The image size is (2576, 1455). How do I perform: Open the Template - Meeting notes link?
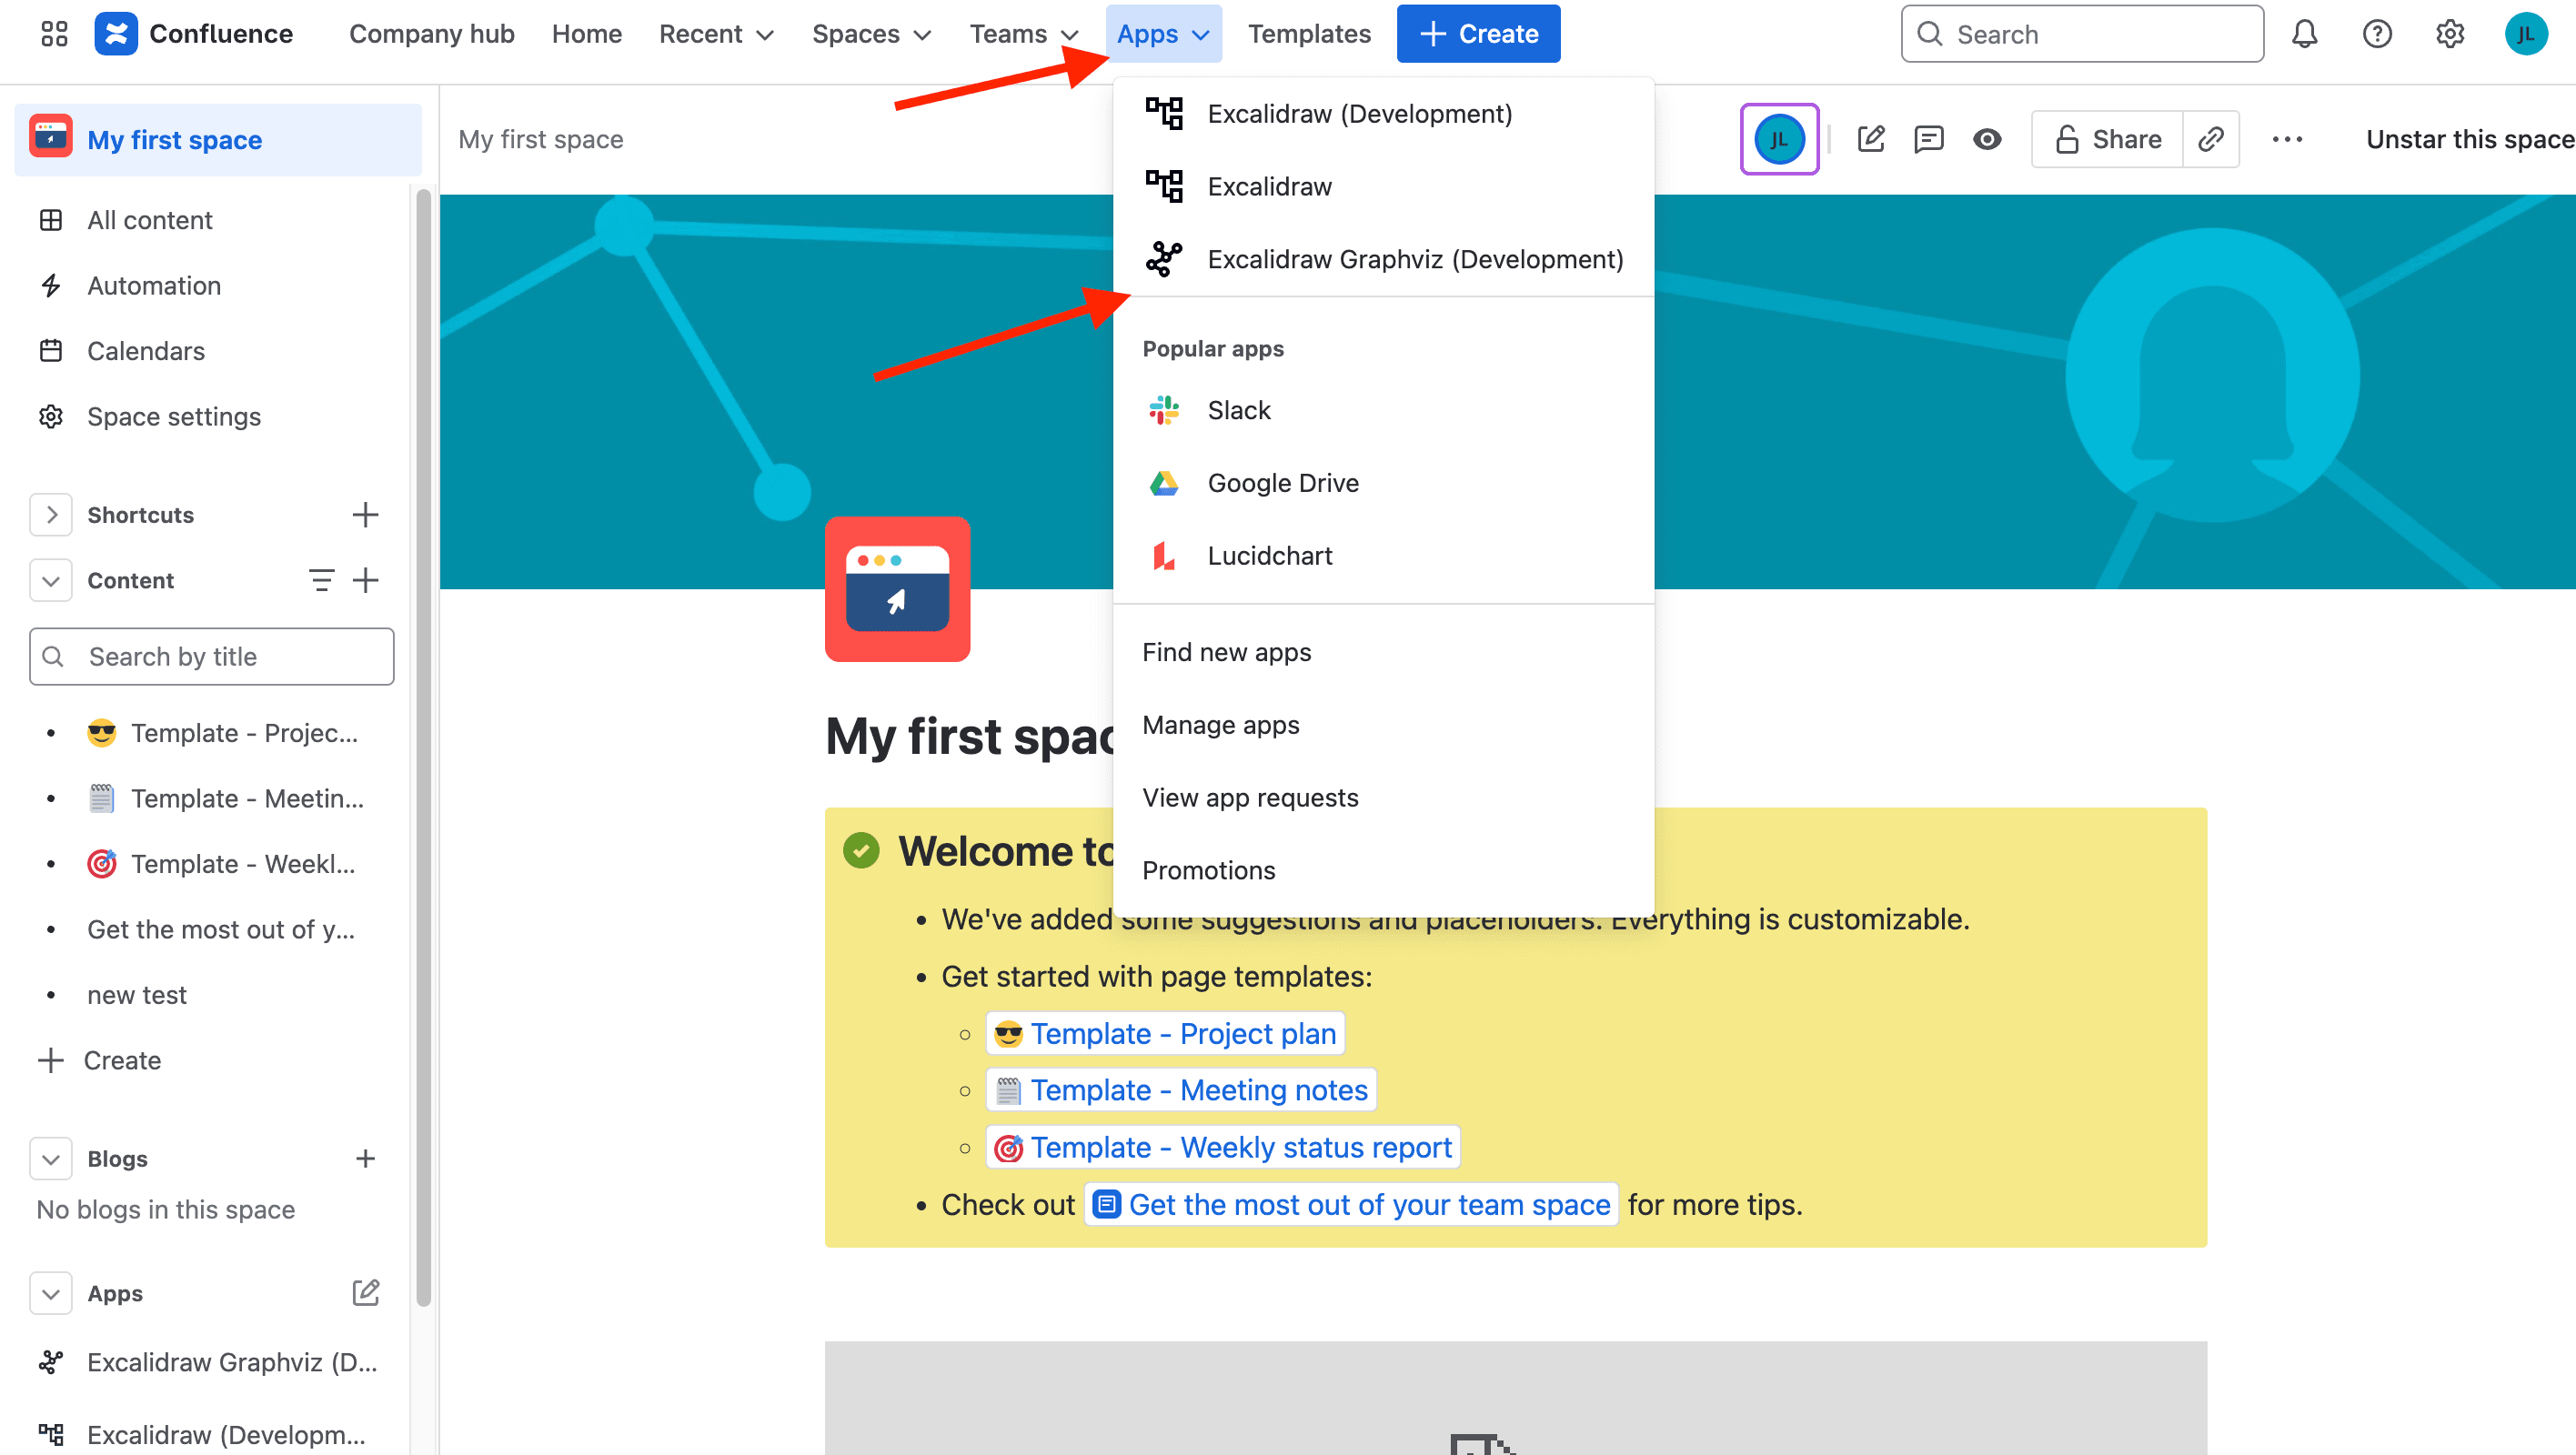point(1181,1090)
